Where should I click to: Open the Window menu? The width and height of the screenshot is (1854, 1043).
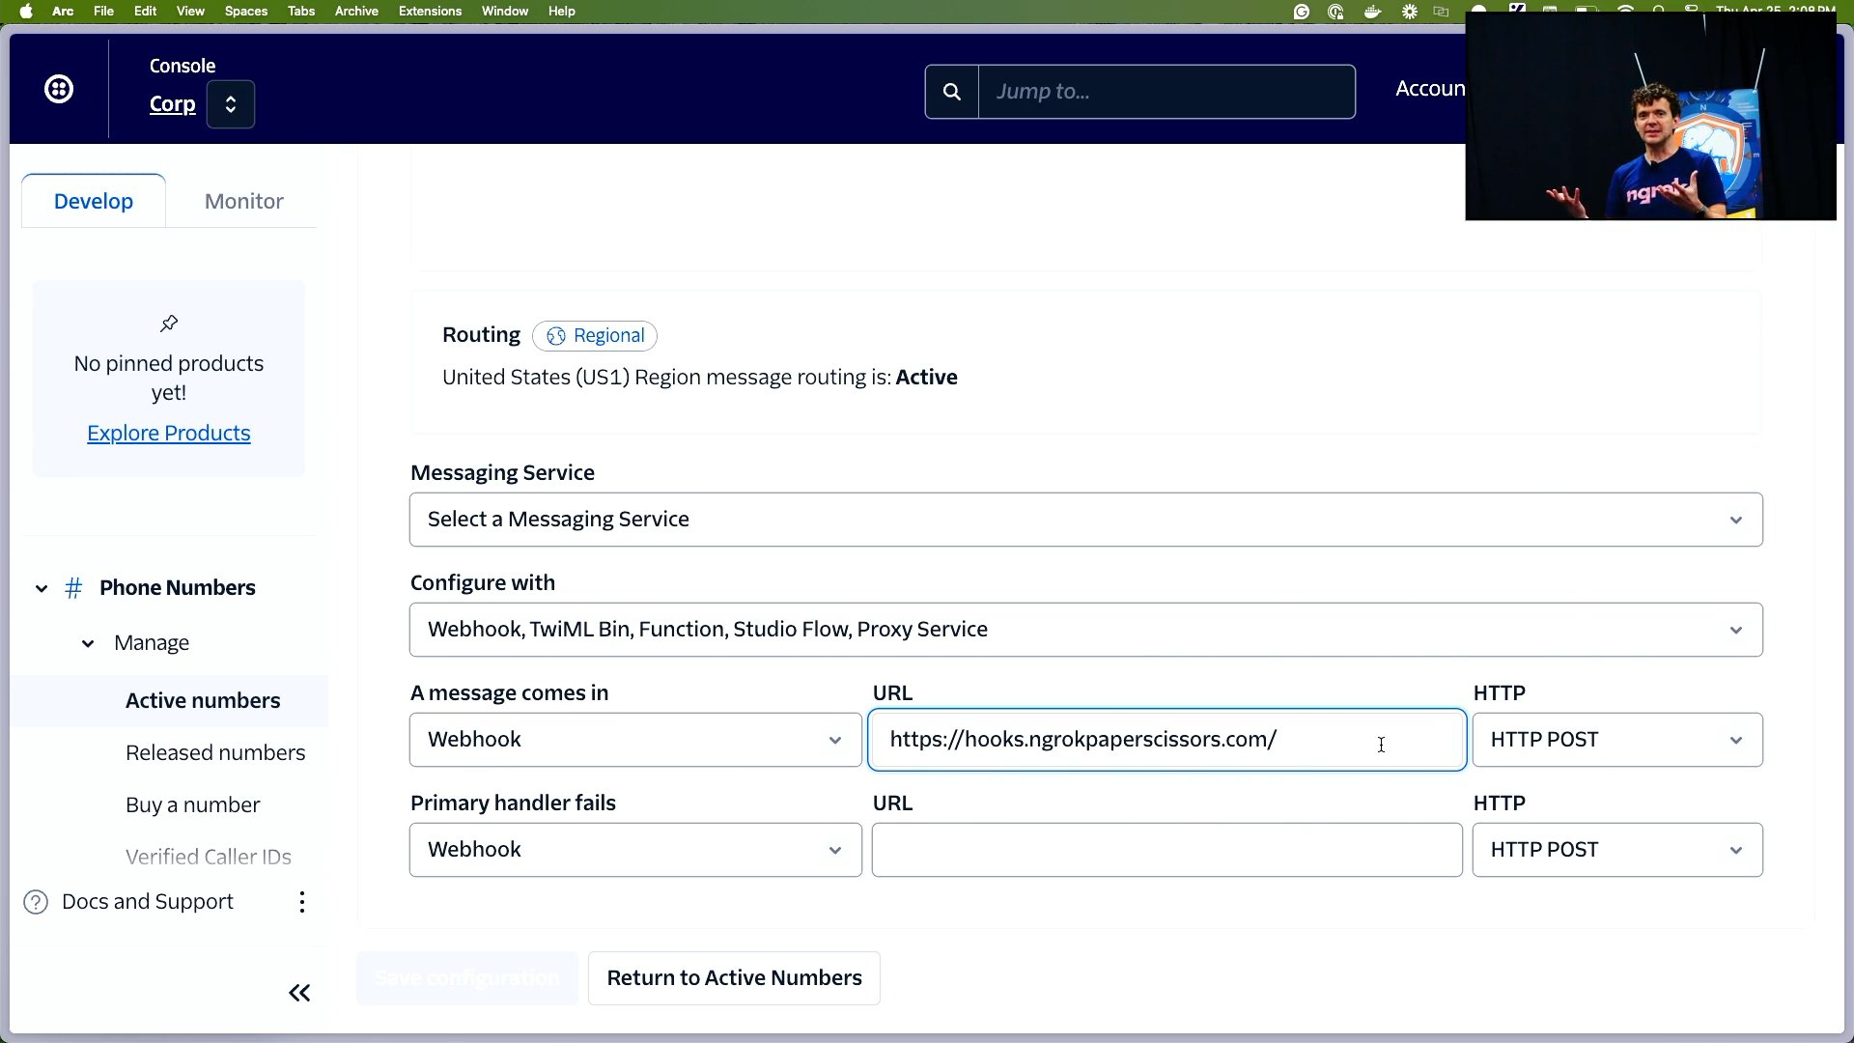click(x=505, y=12)
